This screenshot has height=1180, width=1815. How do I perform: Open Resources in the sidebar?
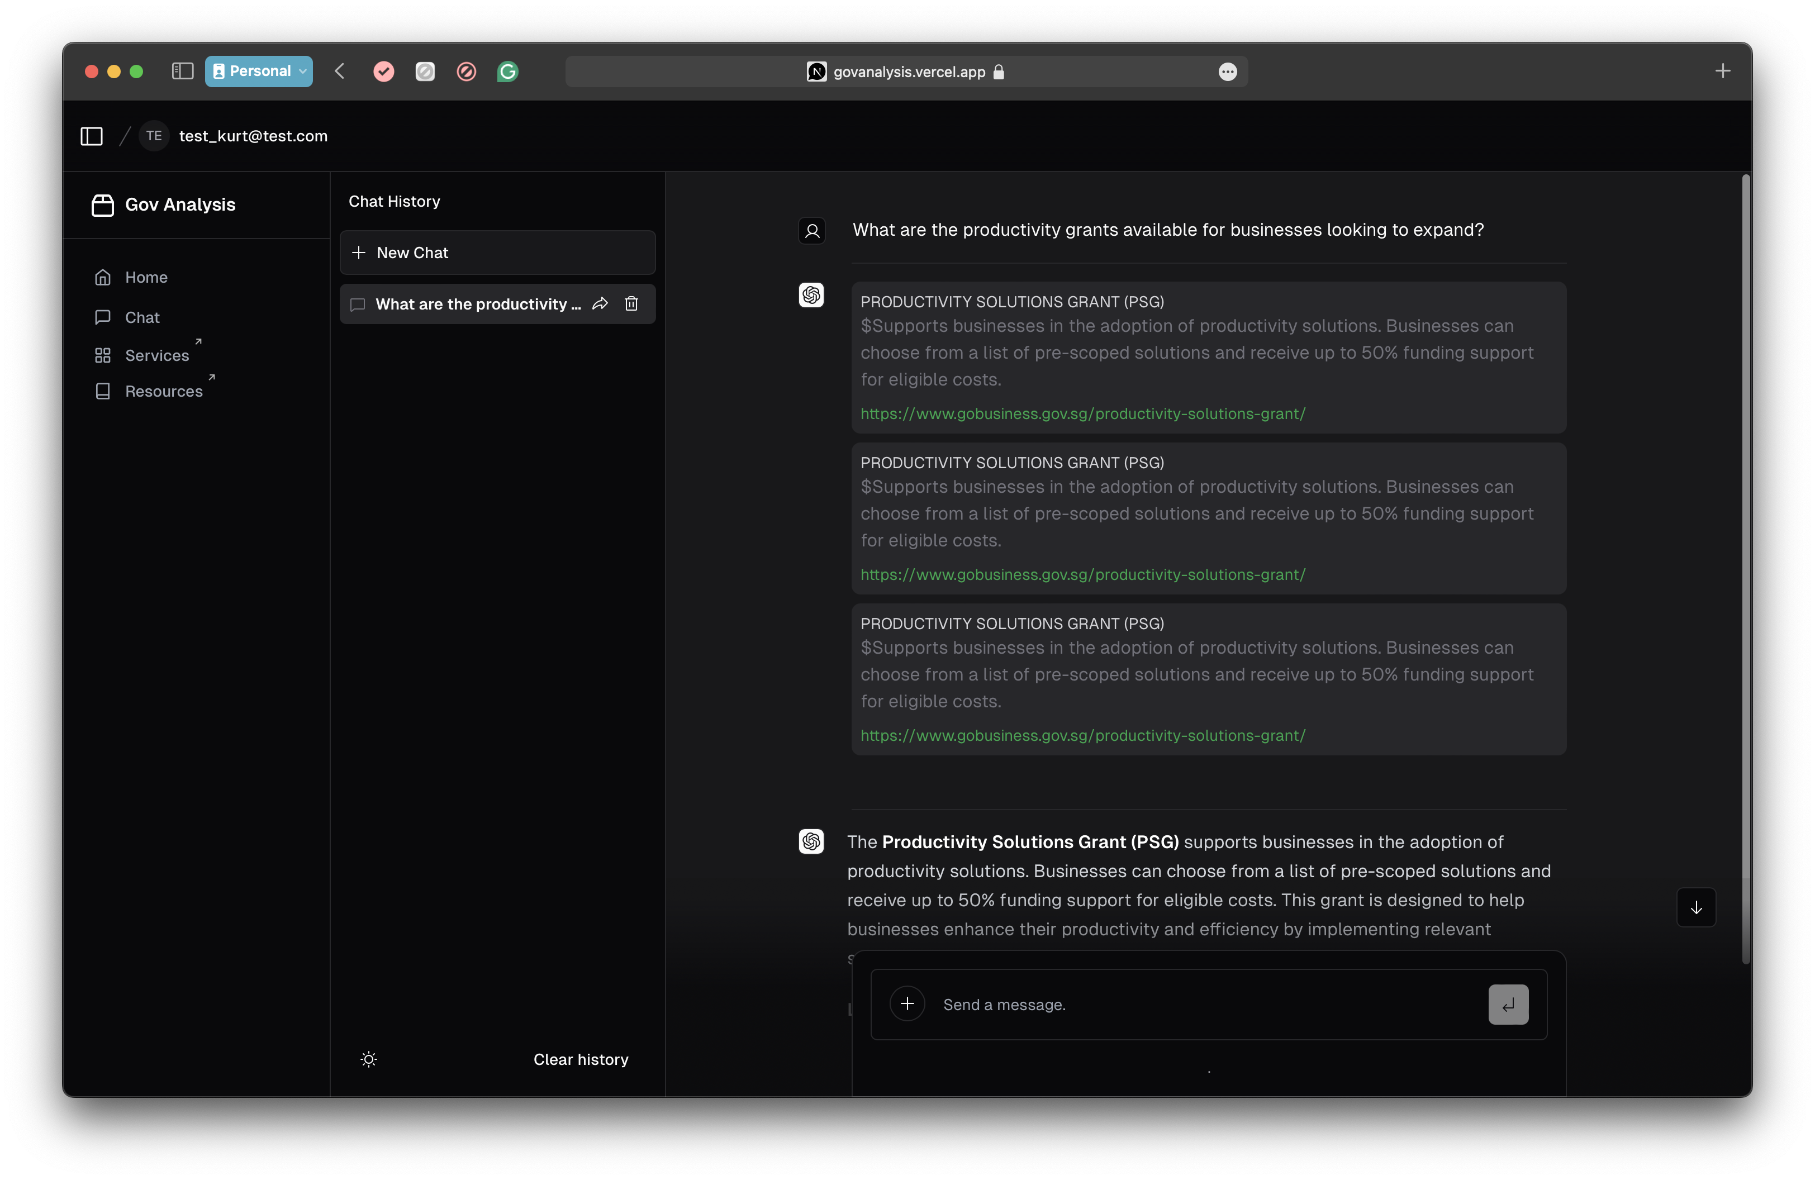pyautogui.click(x=163, y=391)
